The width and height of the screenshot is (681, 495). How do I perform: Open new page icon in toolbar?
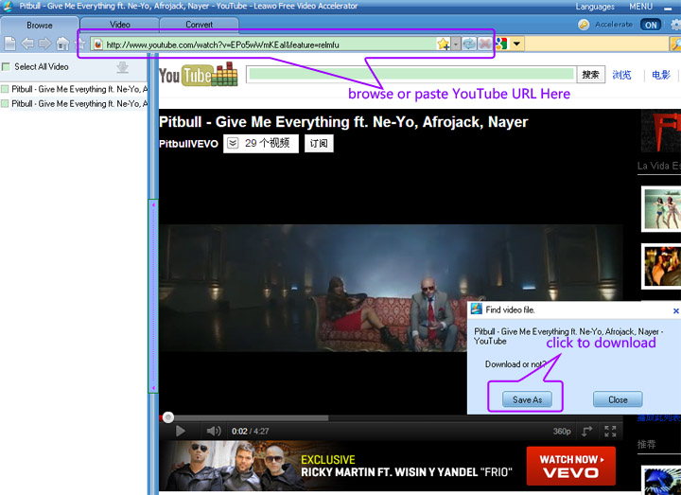[9, 44]
